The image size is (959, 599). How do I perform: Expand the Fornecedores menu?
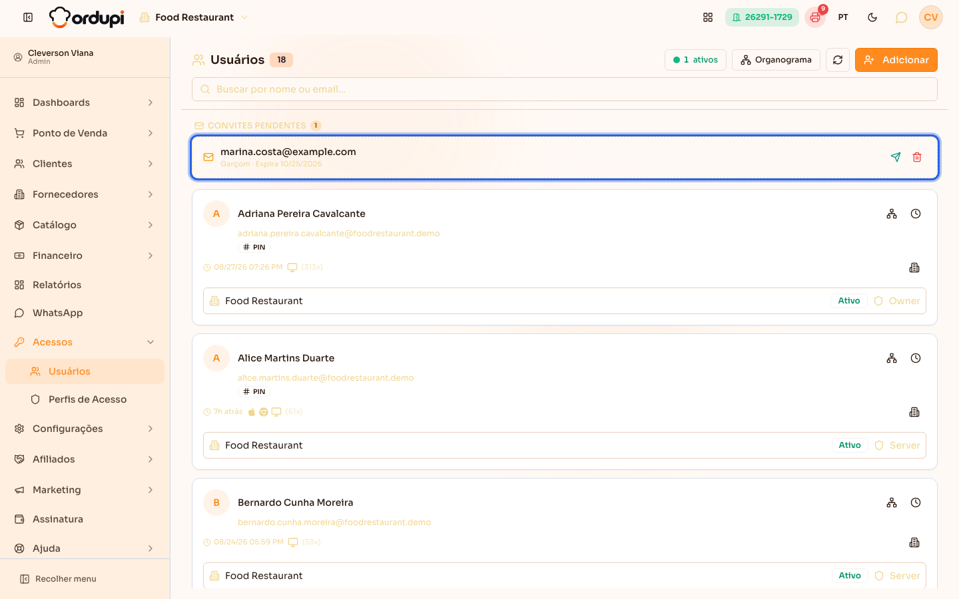pyautogui.click(x=85, y=194)
